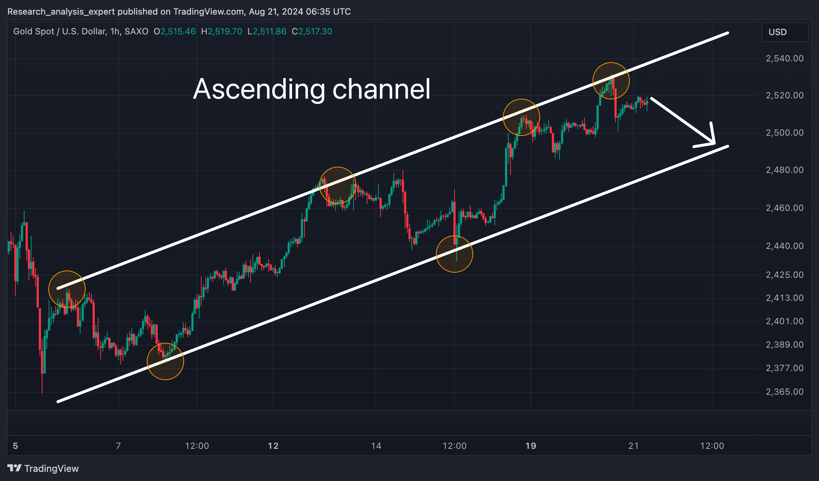Click the 2,460.00 price axis label
The width and height of the screenshot is (819, 481).
click(785, 208)
